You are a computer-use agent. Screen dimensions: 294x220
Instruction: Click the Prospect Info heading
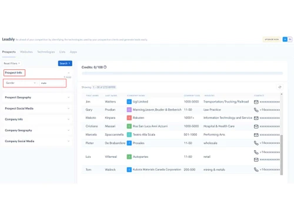click(x=14, y=73)
